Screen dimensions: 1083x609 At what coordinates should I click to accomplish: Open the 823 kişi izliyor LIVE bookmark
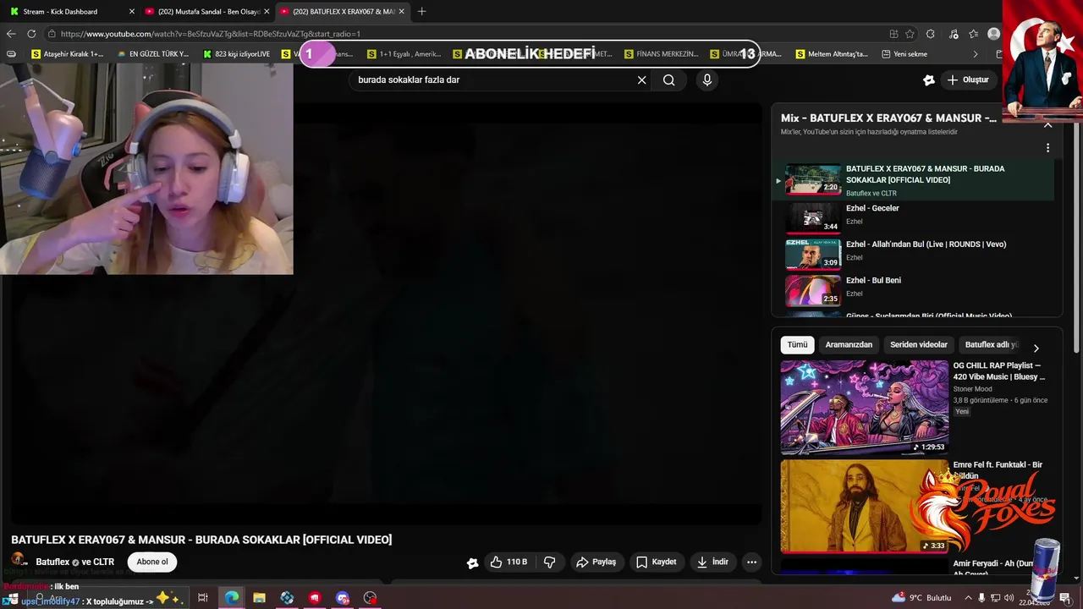[237, 54]
